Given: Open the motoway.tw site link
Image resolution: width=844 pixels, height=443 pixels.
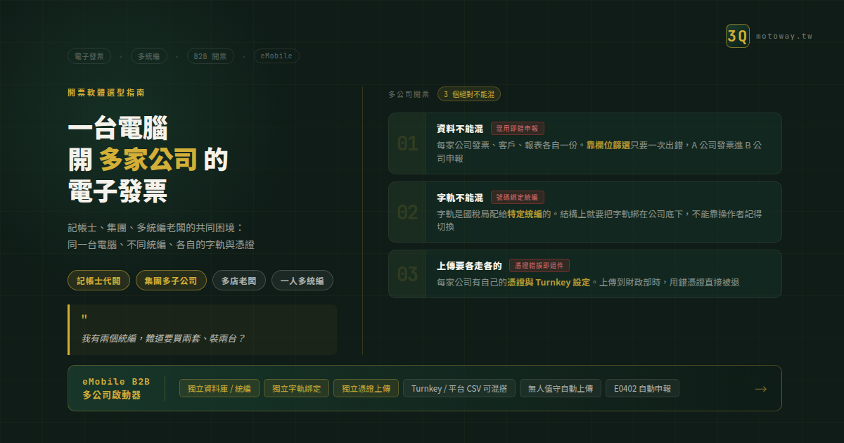Looking at the screenshot, I should 784,36.
